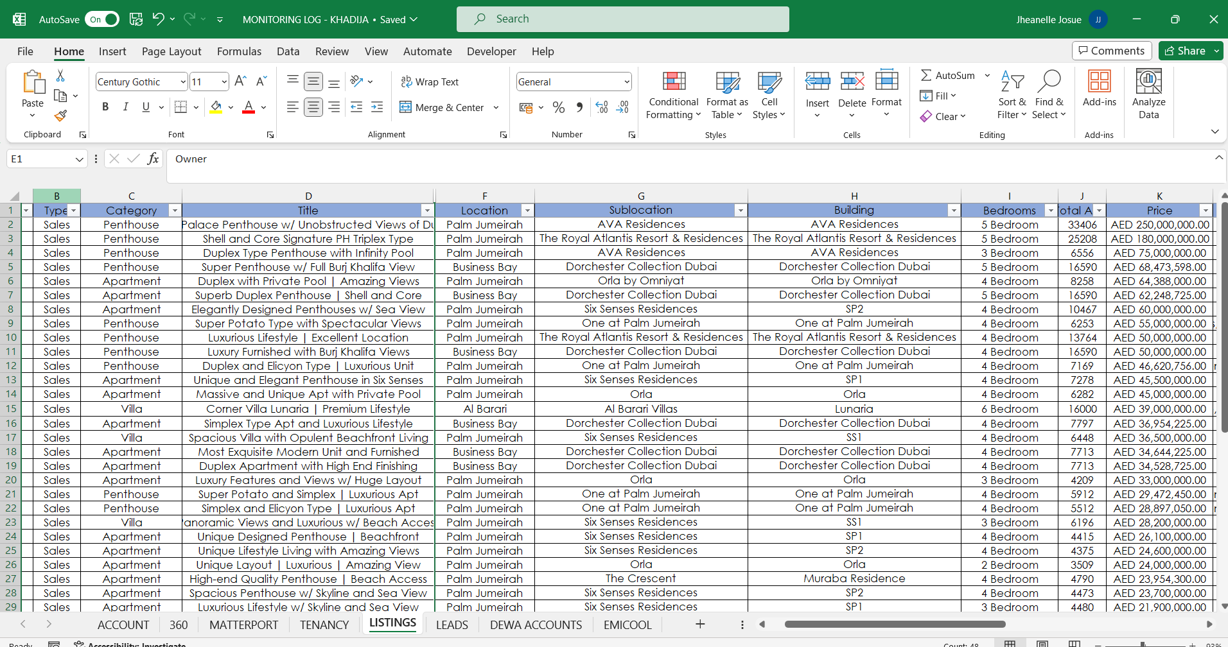
Task: Click Align Left icon
Action: [x=293, y=107]
